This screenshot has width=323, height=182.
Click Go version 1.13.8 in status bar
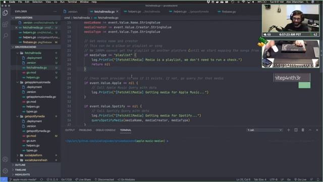[66, 179]
